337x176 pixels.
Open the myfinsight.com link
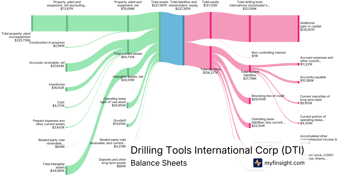(284, 163)
